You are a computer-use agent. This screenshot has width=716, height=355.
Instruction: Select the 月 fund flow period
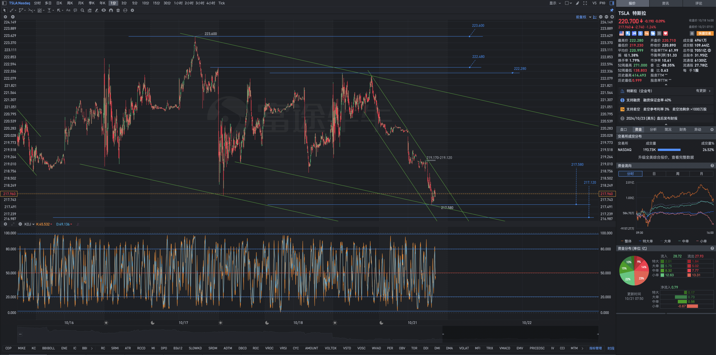[x=701, y=174]
